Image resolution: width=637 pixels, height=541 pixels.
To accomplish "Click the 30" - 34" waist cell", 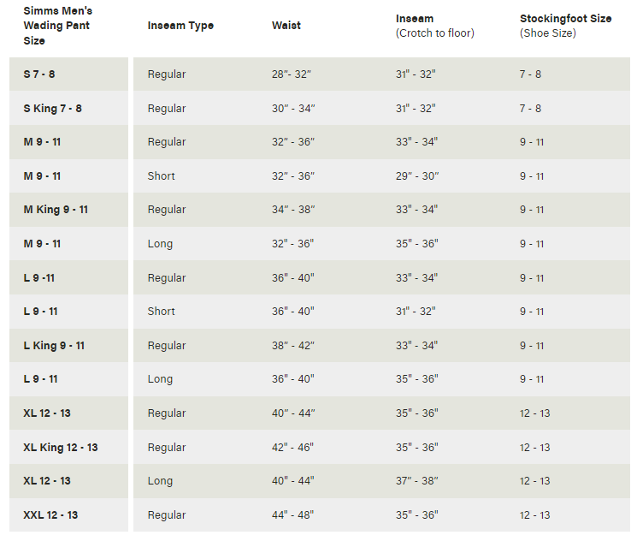I will click(x=293, y=109).
